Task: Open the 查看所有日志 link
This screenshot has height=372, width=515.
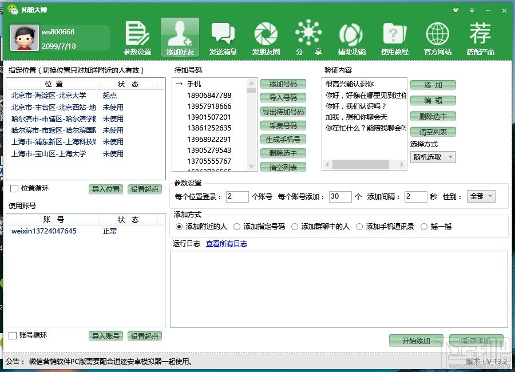Action: point(227,244)
